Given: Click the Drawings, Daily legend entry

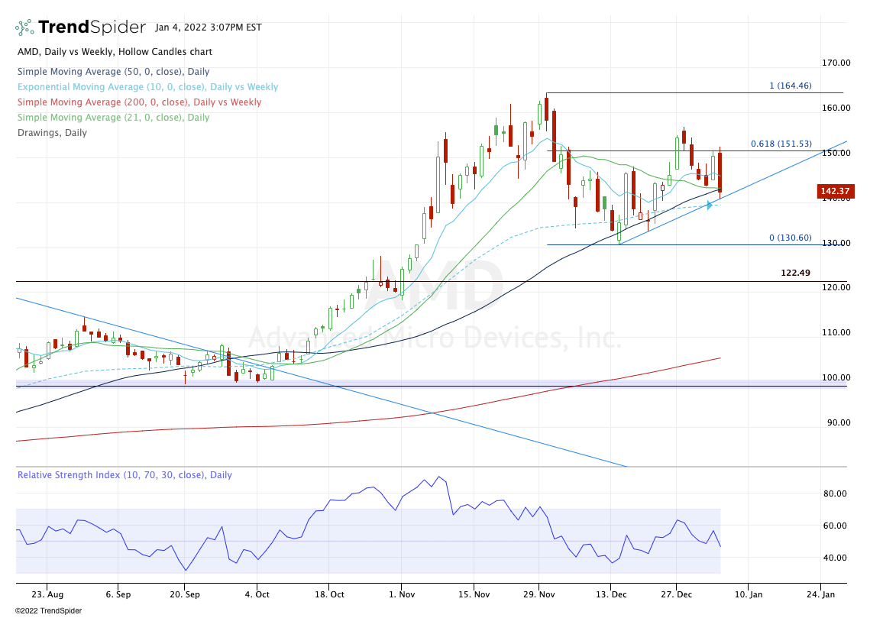Looking at the screenshot, I should pyautogui.click(x=52, y=133).
